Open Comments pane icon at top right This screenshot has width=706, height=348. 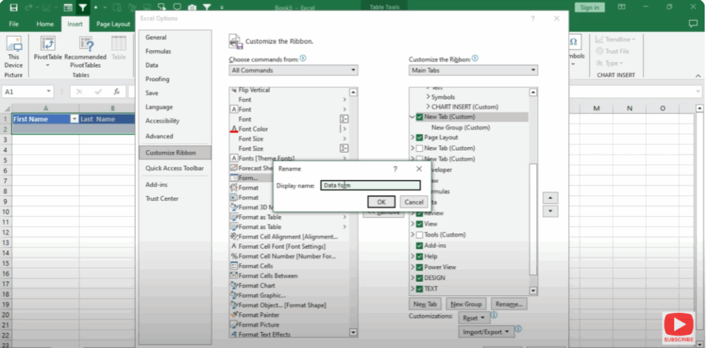pos(693,24)
